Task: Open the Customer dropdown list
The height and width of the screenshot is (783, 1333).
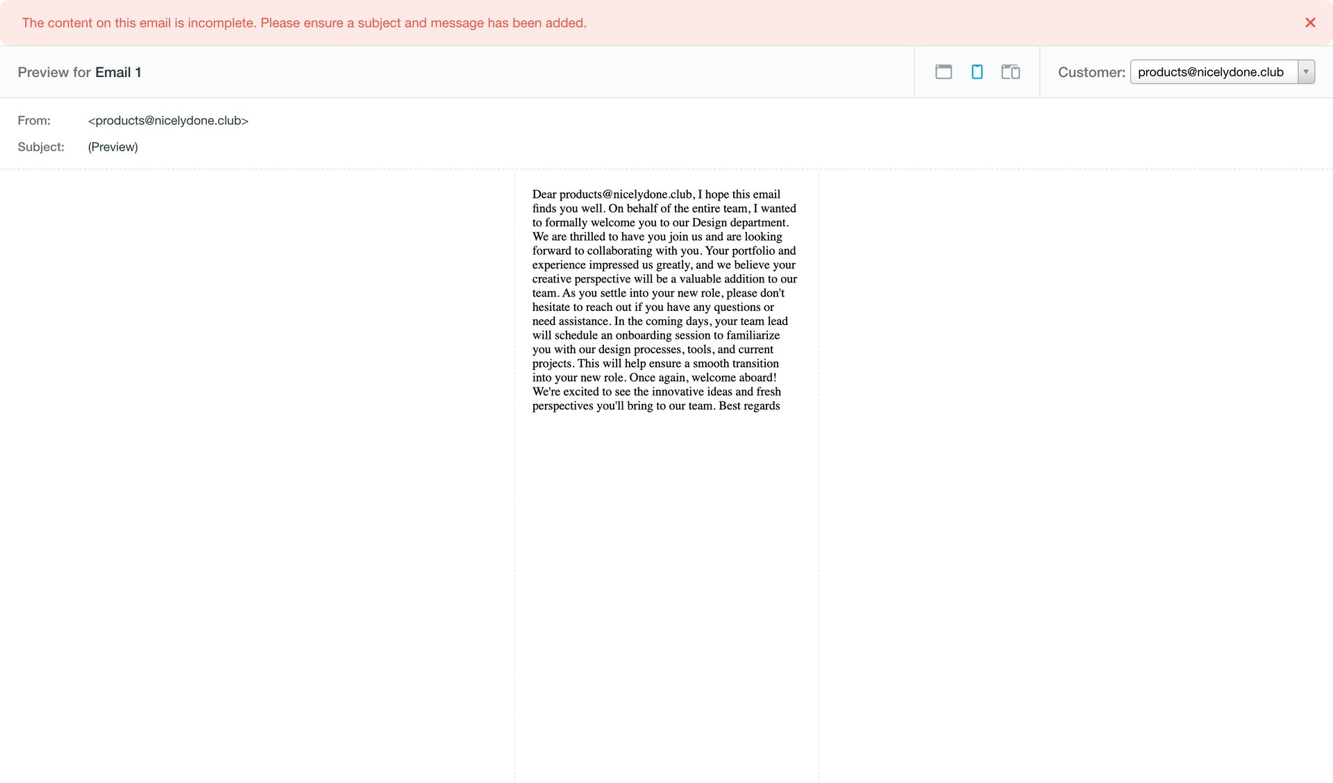Action: tap(1212, 72)
